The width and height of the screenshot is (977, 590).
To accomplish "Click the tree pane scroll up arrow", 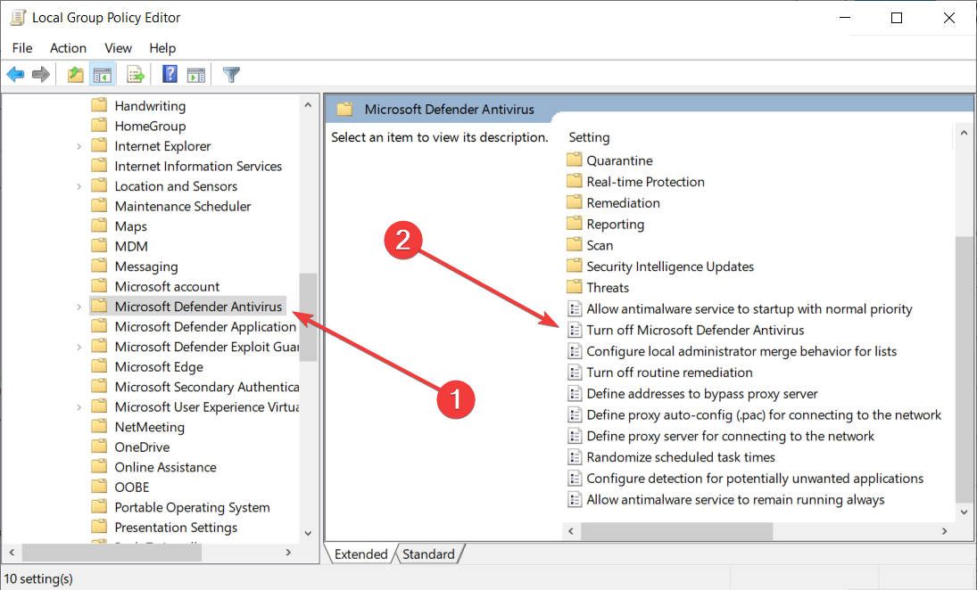I will point(308,105).
